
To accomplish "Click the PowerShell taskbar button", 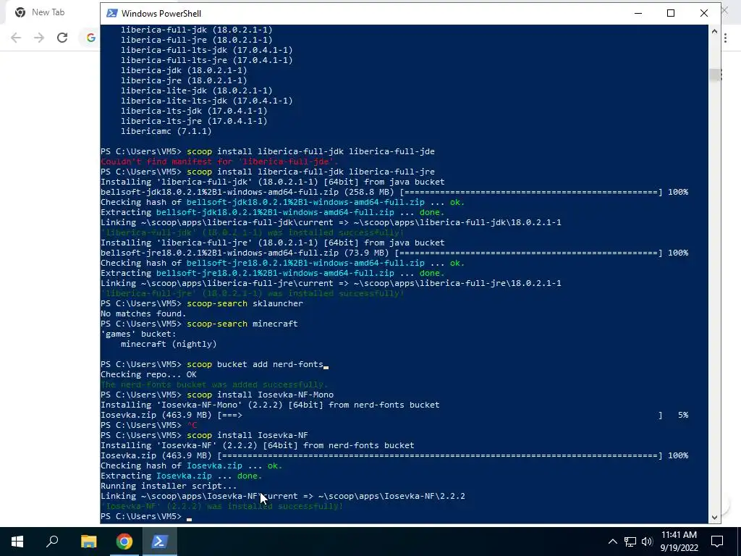I will click(159, 542).
